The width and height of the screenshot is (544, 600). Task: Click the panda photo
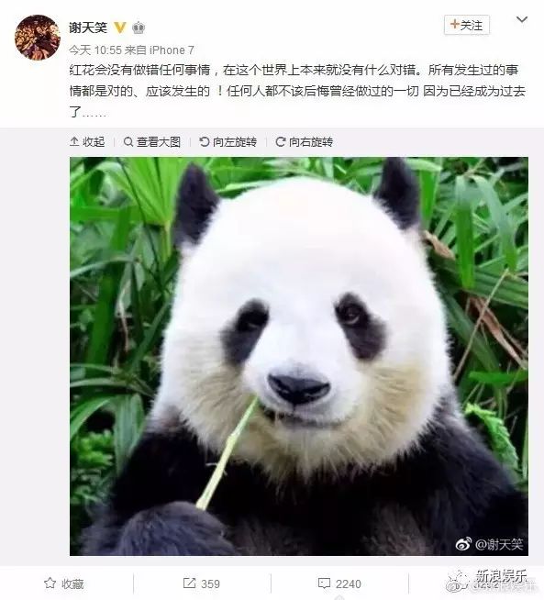click(299, 356)
